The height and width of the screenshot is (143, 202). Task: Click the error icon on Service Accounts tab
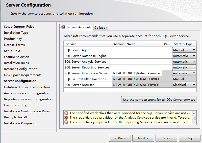pyautogui.click(x=63, y=27)
